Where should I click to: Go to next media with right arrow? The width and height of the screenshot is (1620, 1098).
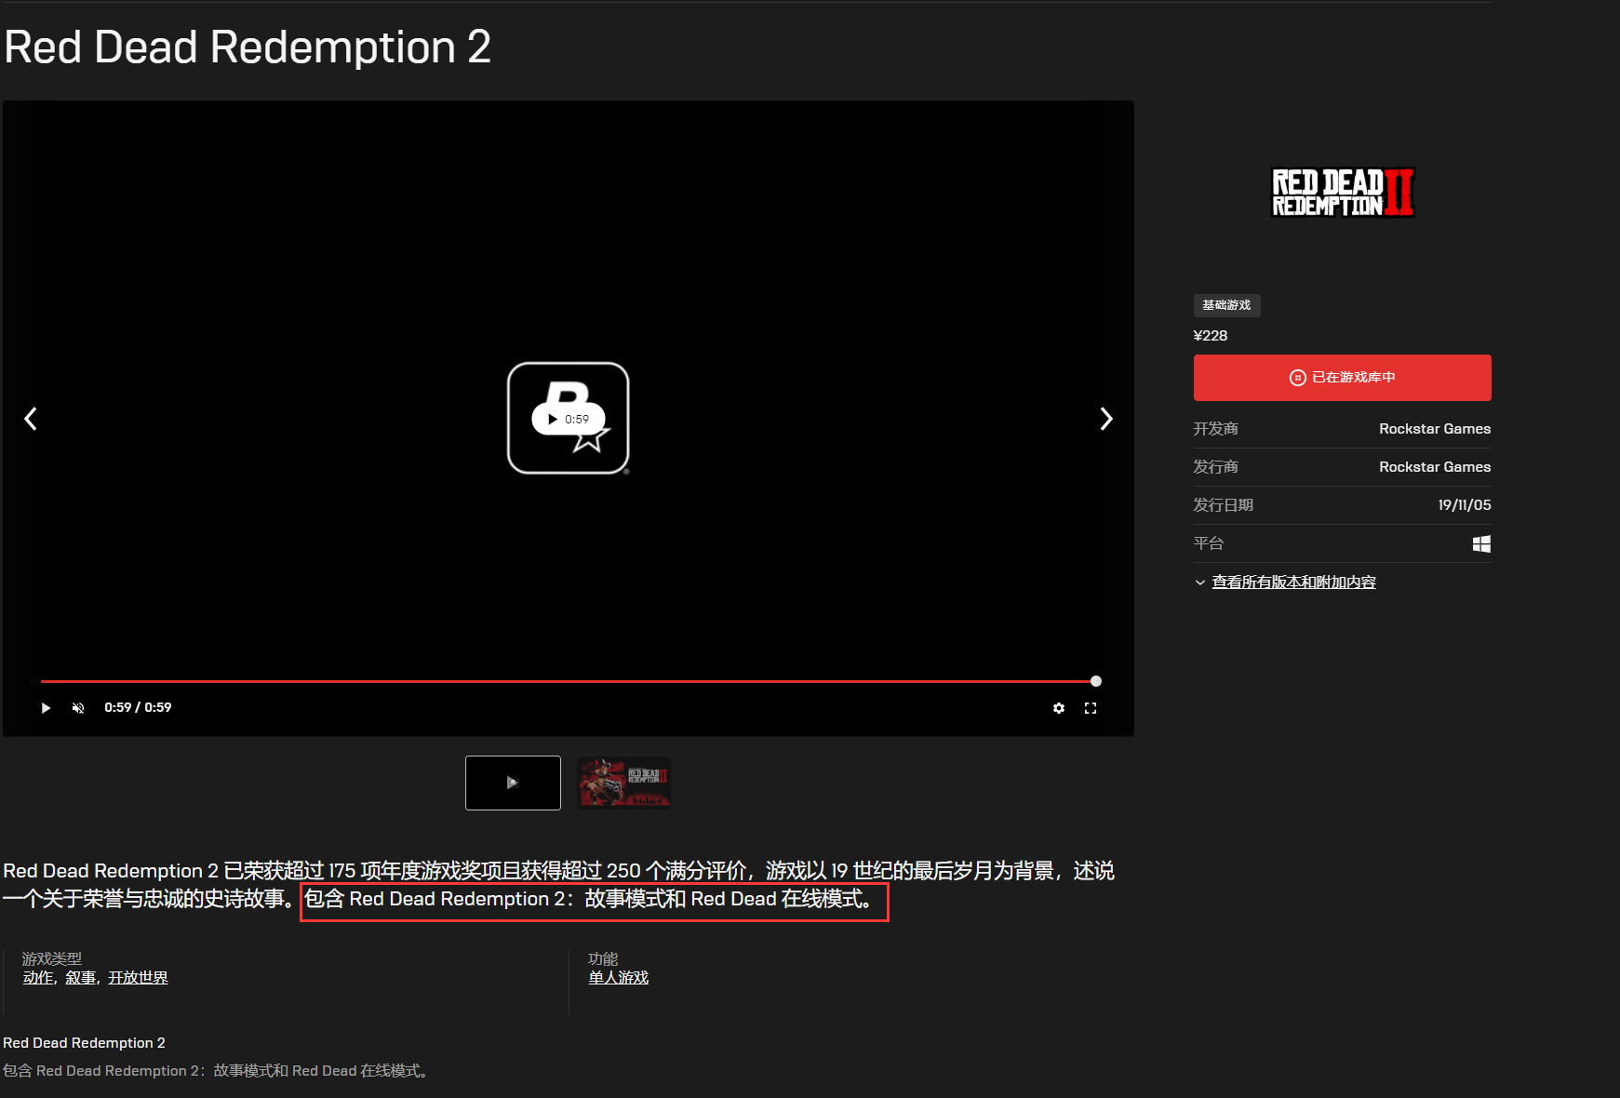click(x=1105, y=419)
